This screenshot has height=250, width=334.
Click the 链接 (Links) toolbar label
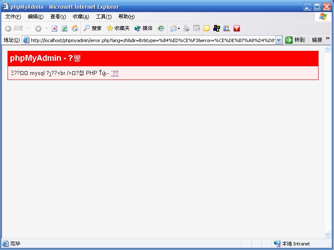pyautogui.click(x=317, y=40)
